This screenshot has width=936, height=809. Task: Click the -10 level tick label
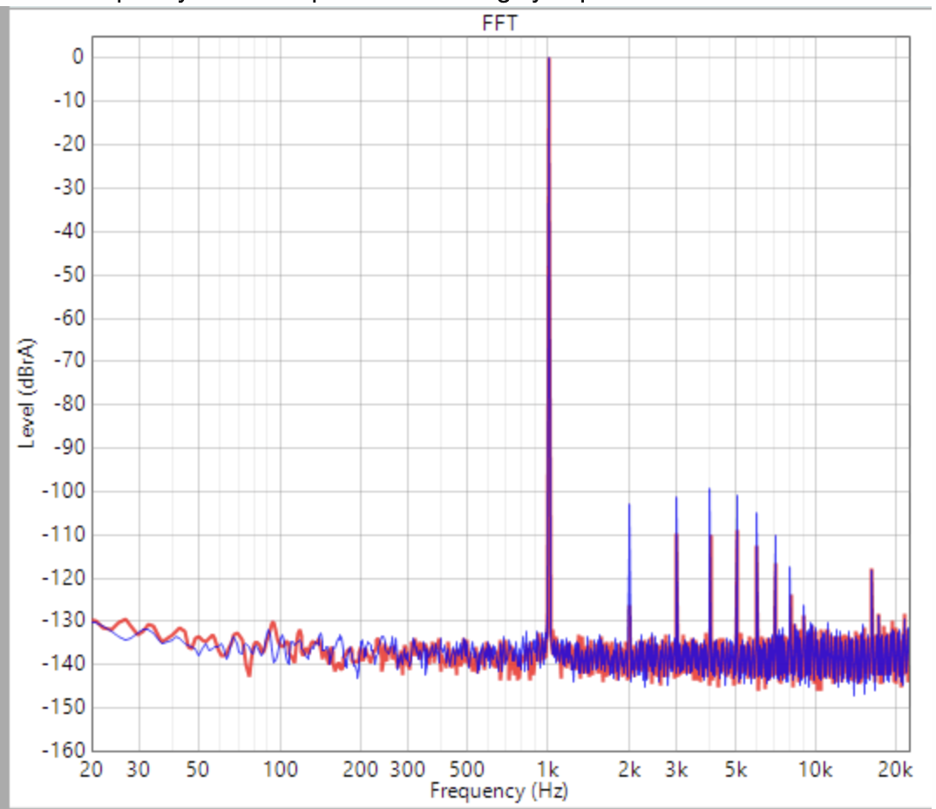point(70,100)
